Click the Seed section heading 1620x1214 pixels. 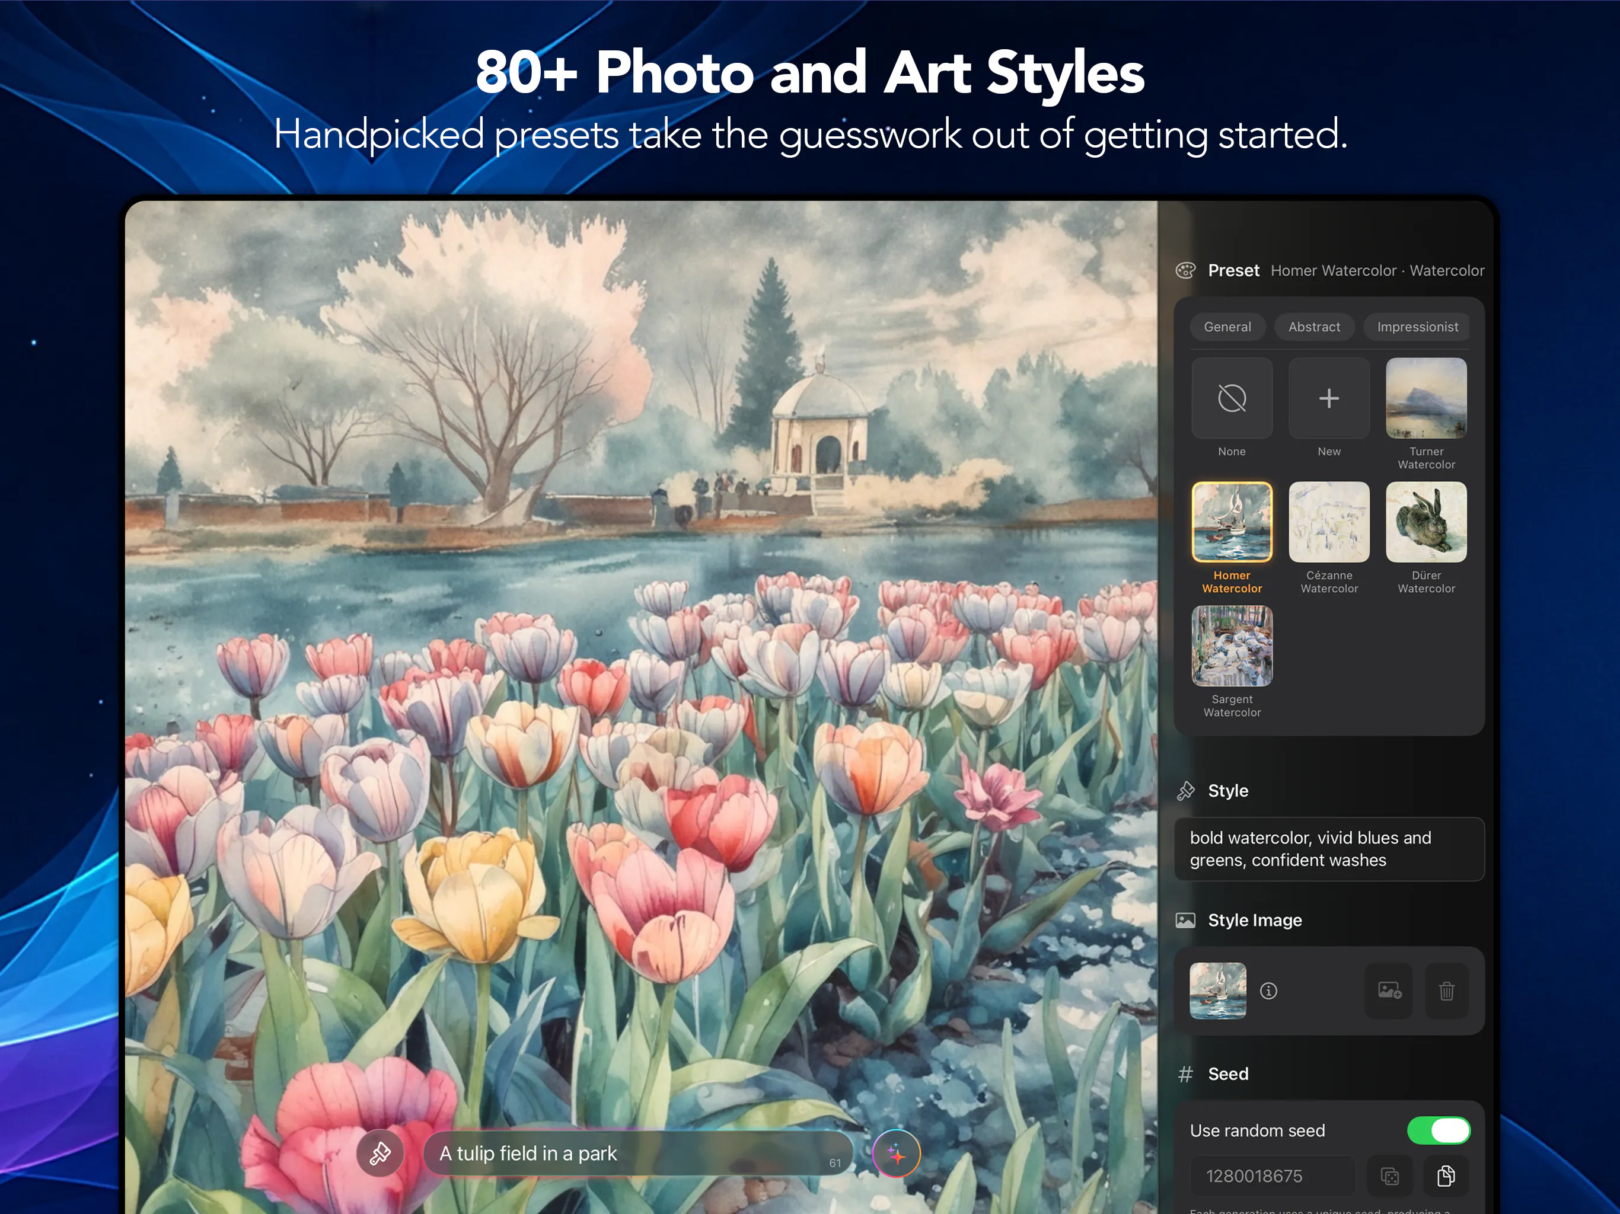pyautogui.click(x=1228, y=1074)
